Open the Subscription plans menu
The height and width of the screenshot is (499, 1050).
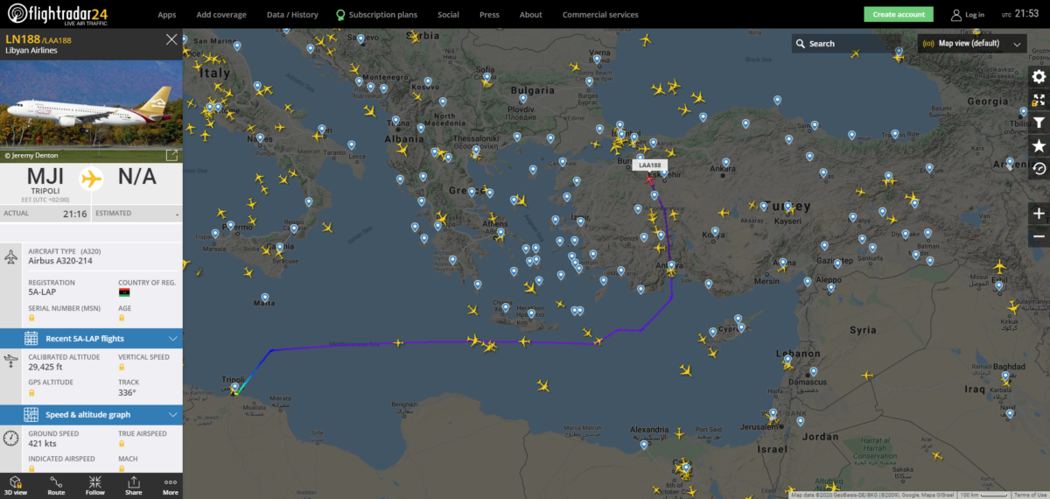click(x=377, y=15)
